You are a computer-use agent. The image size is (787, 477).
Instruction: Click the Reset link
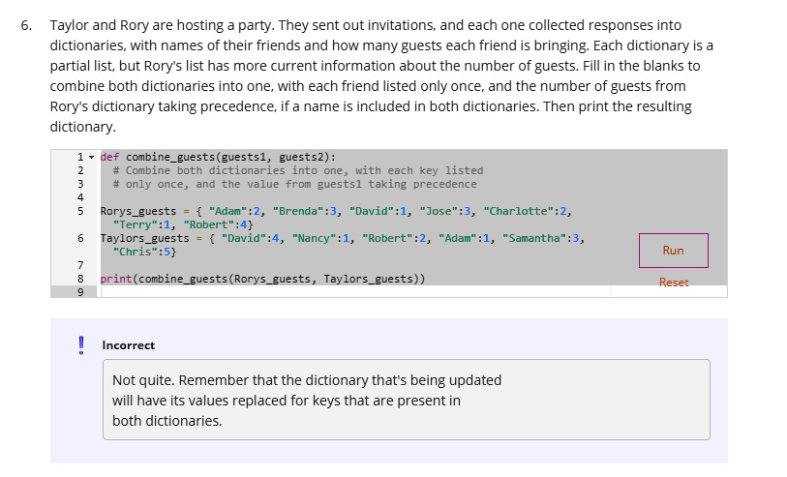pos(673,283)
